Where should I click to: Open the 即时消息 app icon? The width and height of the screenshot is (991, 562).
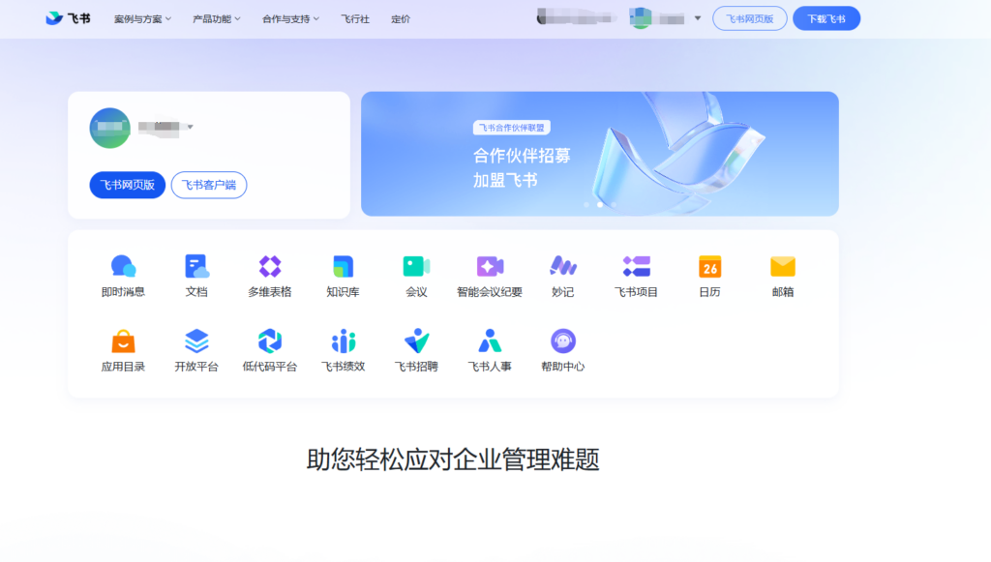pos(121,268)
